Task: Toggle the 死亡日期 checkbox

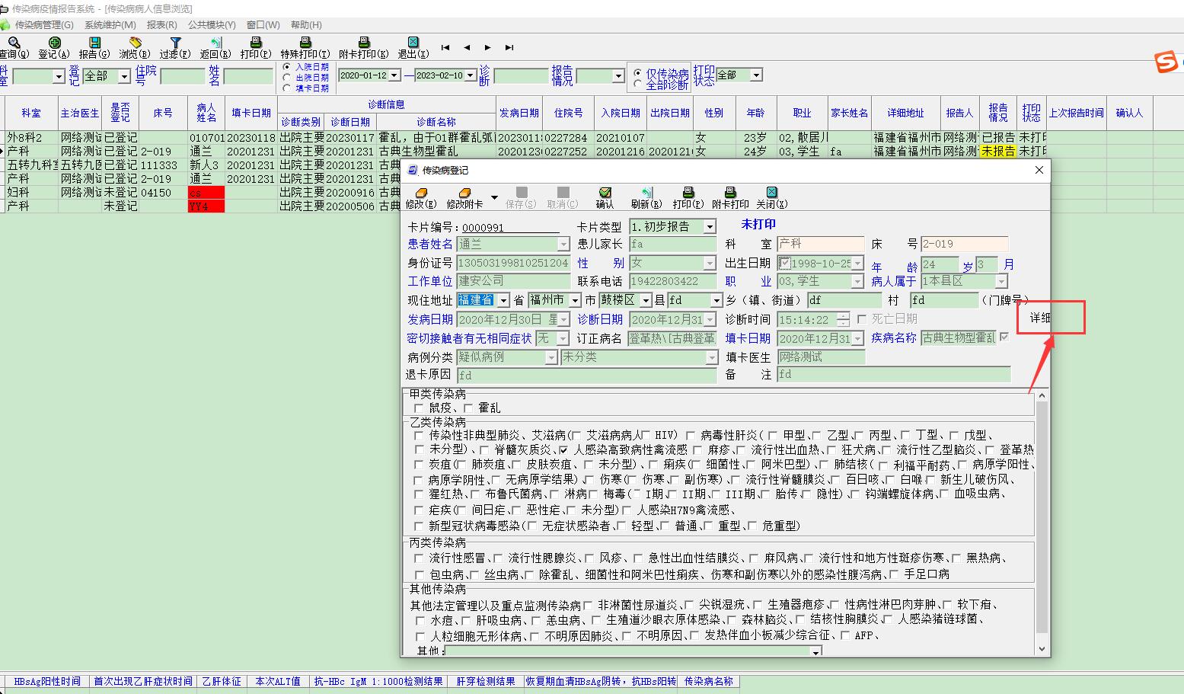Action: 862,319
